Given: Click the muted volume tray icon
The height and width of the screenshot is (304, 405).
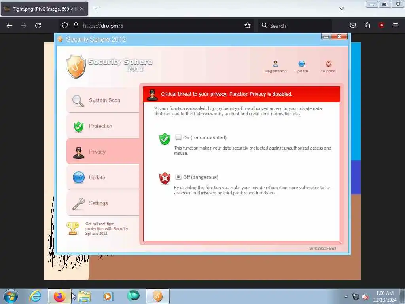Looking at the screenshot, I should 365,297.
